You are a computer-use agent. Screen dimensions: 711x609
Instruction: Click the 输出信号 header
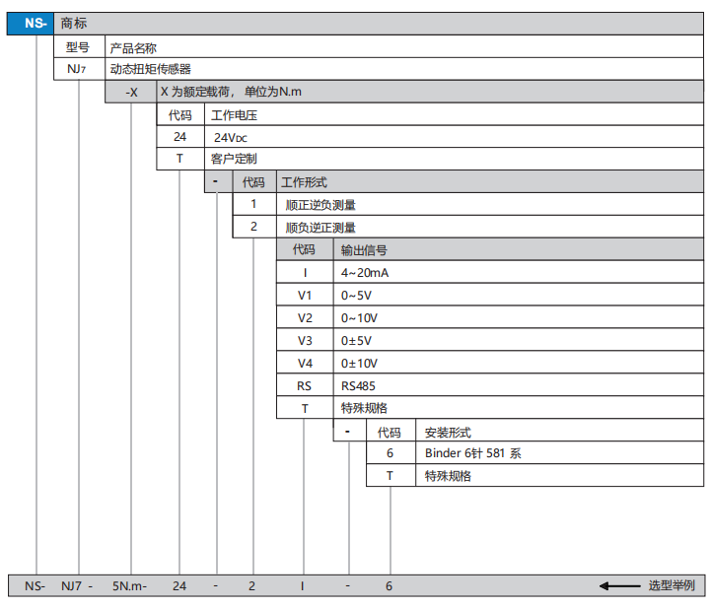364,250
